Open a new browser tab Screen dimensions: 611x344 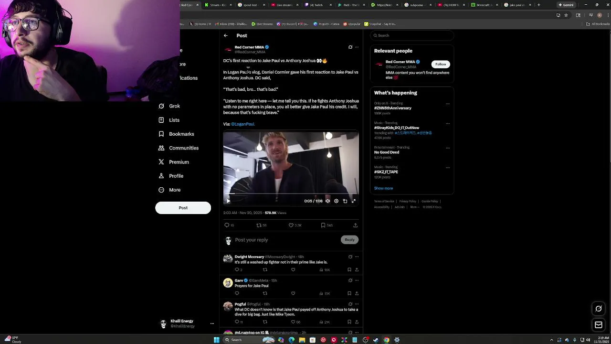(538, 5)
